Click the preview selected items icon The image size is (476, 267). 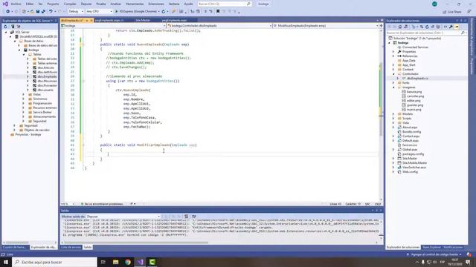pyautogui.click(x=457, y=27)
